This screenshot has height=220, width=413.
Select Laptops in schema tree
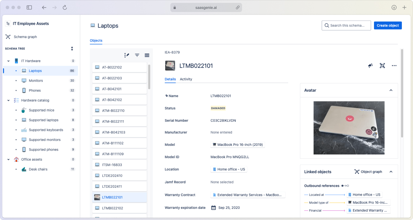click(41, 71)
